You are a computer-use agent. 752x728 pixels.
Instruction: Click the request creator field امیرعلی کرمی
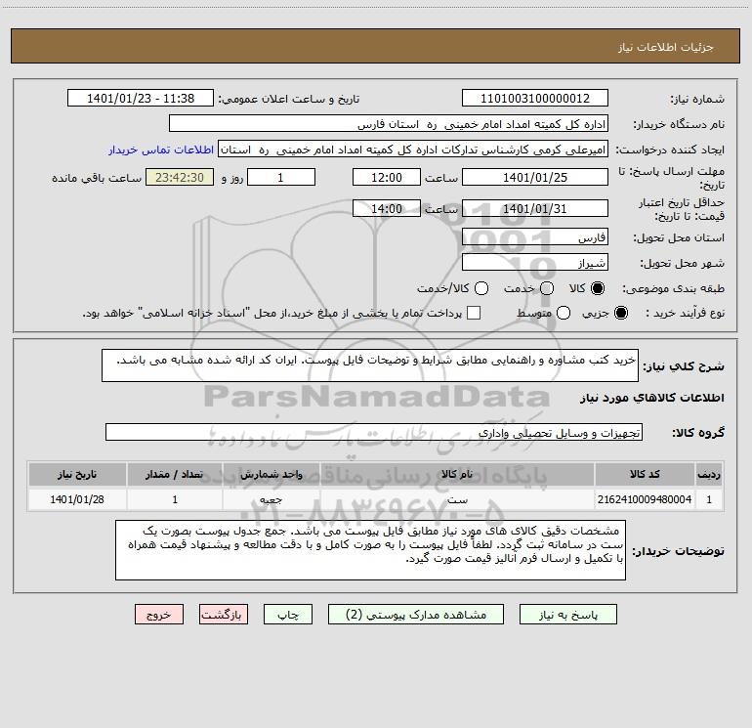413,150
